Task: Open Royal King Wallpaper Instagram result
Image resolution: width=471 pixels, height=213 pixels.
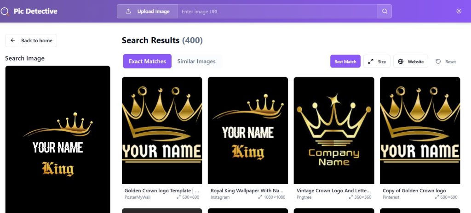Action: [248, 130]
